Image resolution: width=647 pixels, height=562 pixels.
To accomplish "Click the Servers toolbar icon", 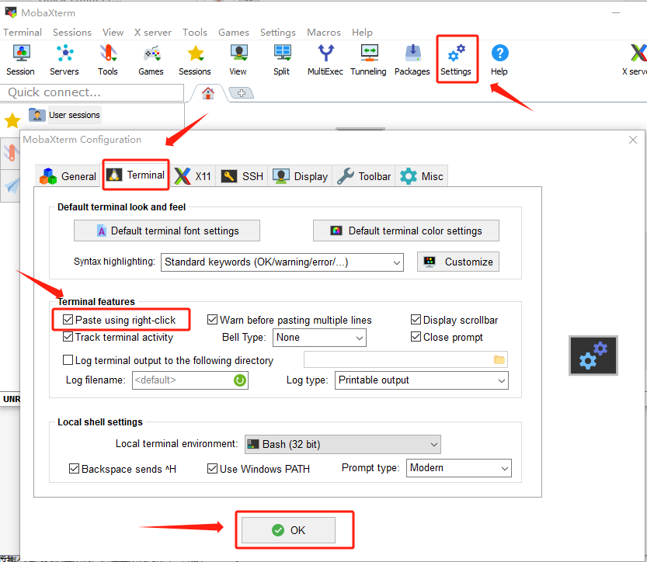I will (64, 61).
